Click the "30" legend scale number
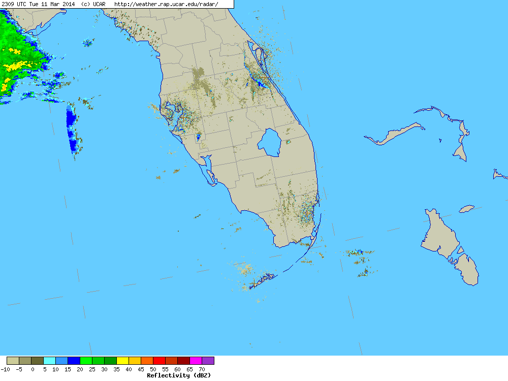Image resolution: width=508 pixels, height=381 pixels. point(104,369)
